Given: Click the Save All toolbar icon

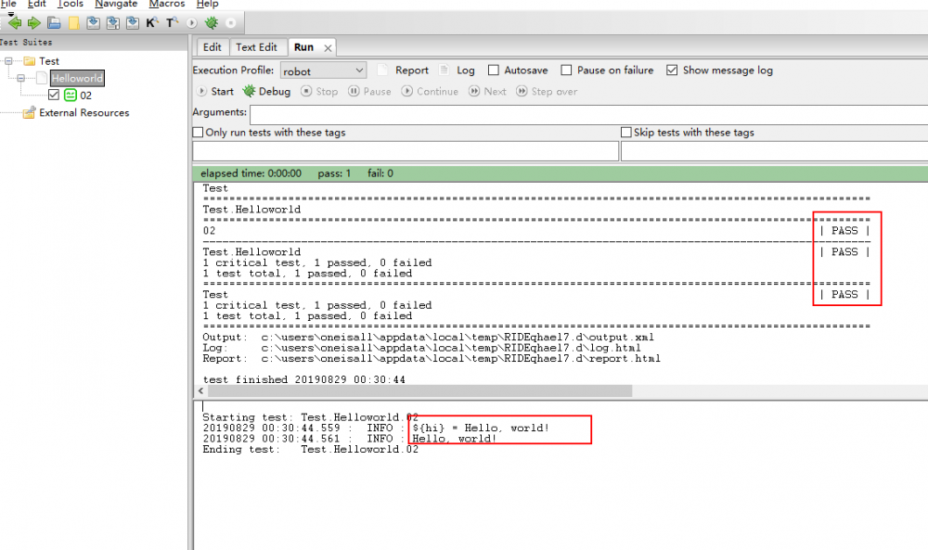Looking at the screenshot, I should pyautogui.click(x=112, y=23).
